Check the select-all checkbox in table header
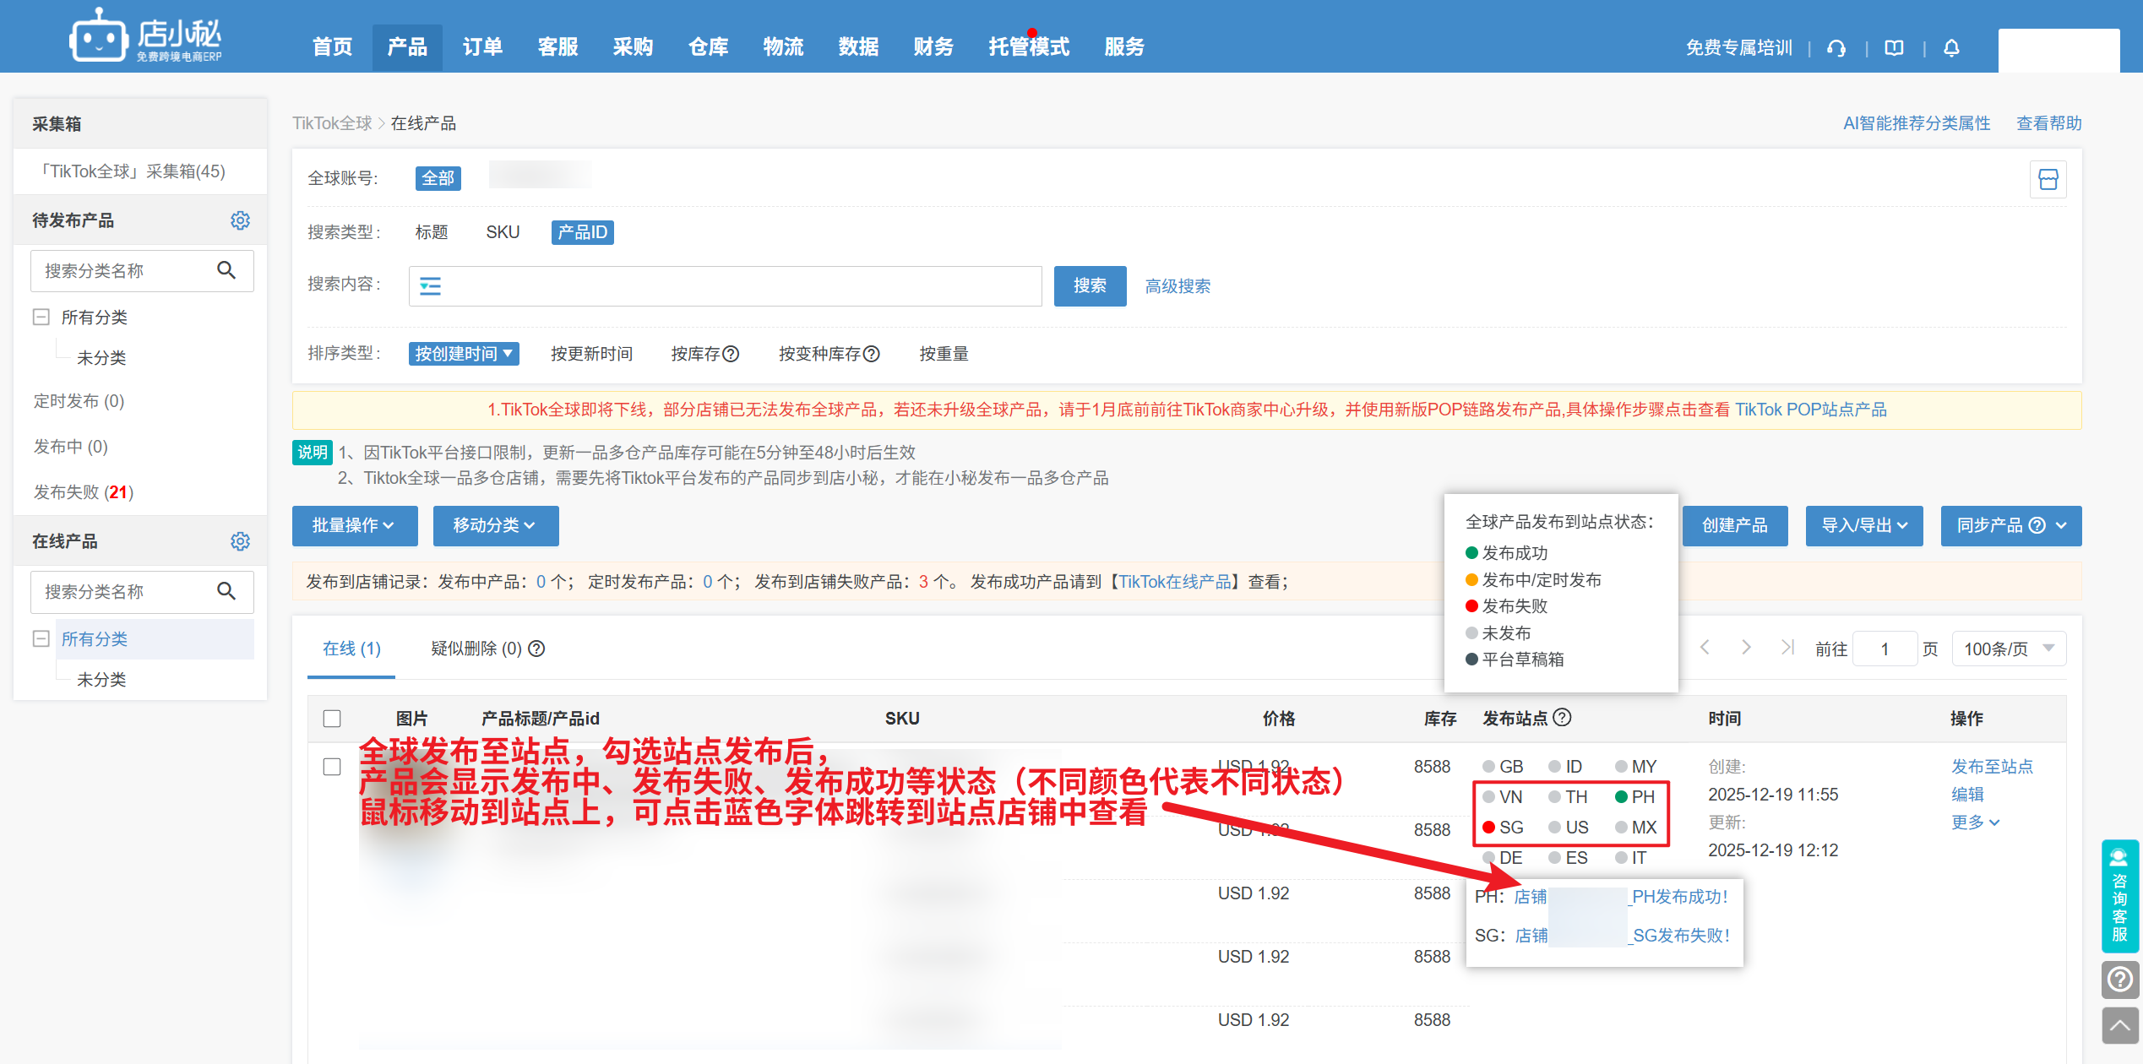The image size is (2143, 1064). coord(332,719)
